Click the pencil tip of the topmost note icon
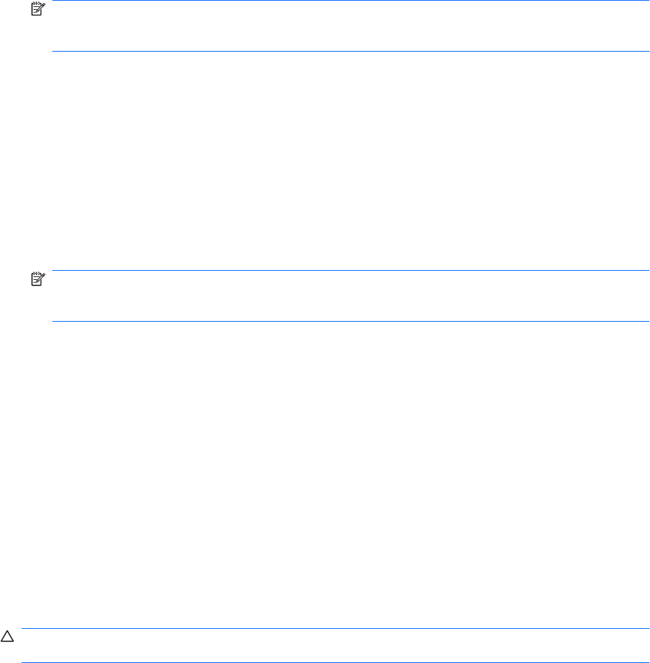Image resolution: width=650 pixels, height=663 pixels. (x=36, y=11)
